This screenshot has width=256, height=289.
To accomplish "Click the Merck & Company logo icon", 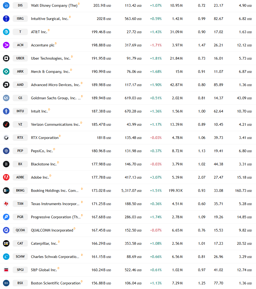I will (6, 72).
